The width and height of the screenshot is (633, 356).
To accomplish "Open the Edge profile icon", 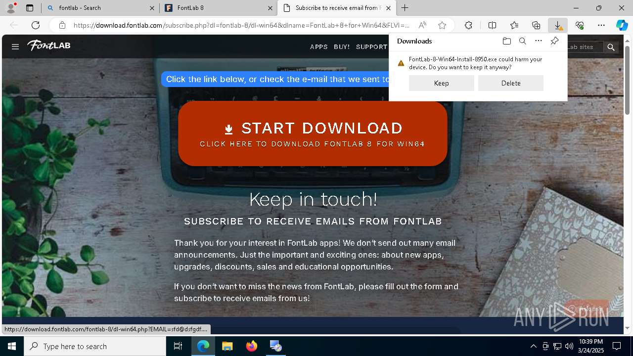I will click(11, 7).
